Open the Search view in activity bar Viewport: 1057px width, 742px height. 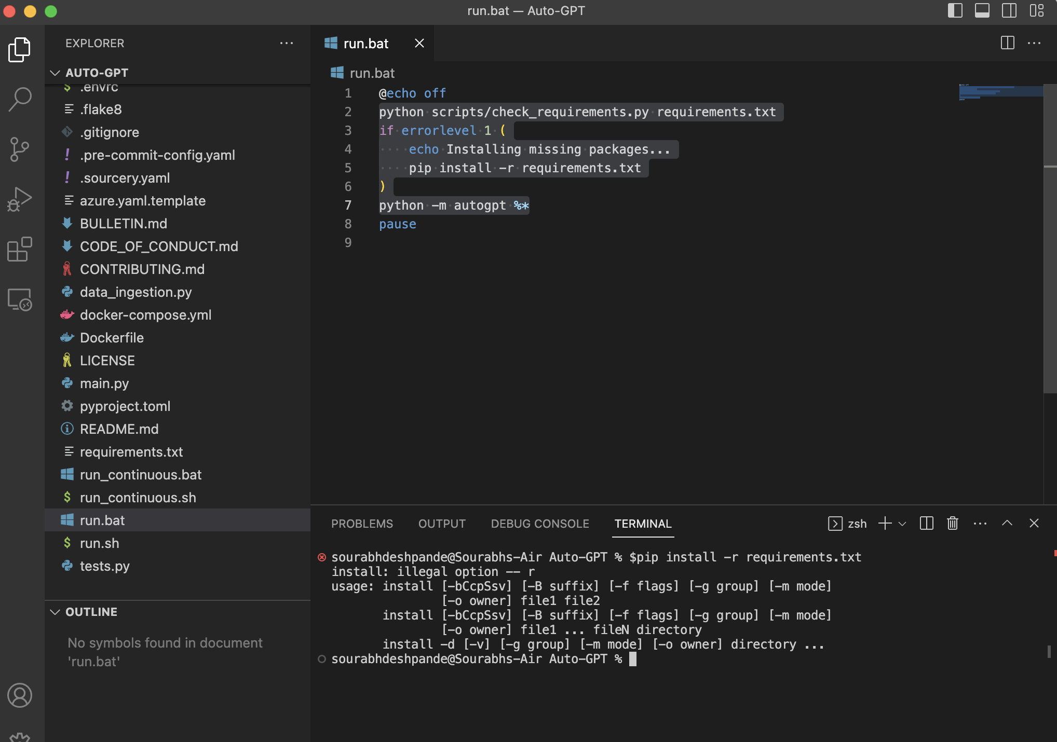click(x=20, y=99)
